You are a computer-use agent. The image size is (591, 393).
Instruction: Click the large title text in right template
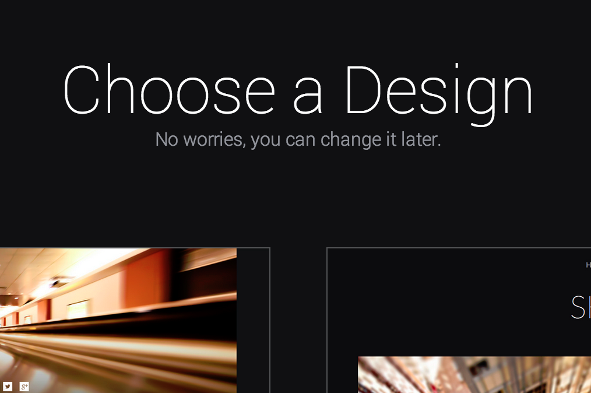pyautogui.click(x=581, y=307)
